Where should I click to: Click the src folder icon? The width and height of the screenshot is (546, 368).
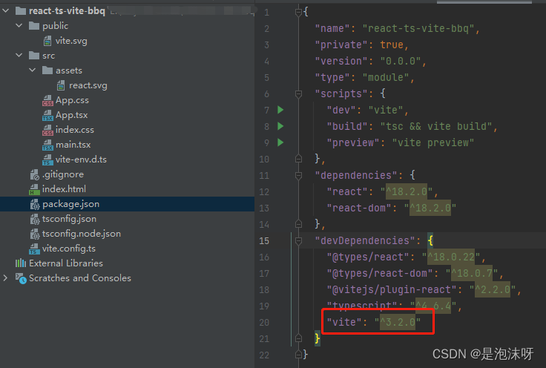point(34,56)
